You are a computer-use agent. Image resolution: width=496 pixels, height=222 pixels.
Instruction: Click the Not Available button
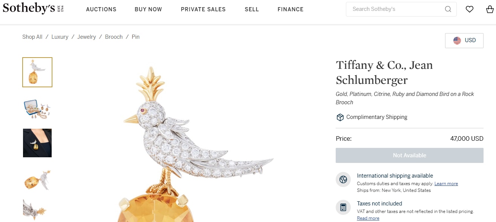pos(410,155)
